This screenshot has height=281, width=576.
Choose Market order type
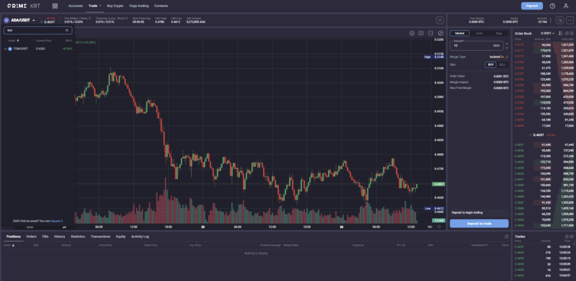(460, 33)
